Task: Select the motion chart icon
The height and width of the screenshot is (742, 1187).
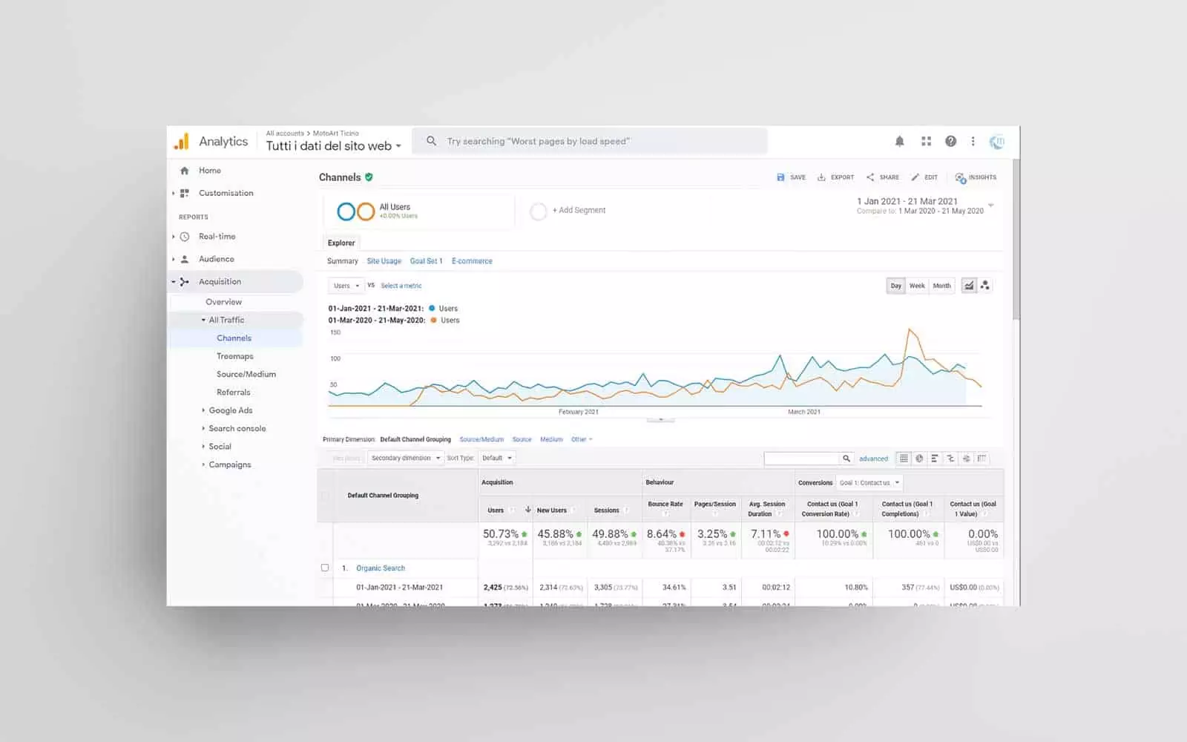Action: [985, 286]
